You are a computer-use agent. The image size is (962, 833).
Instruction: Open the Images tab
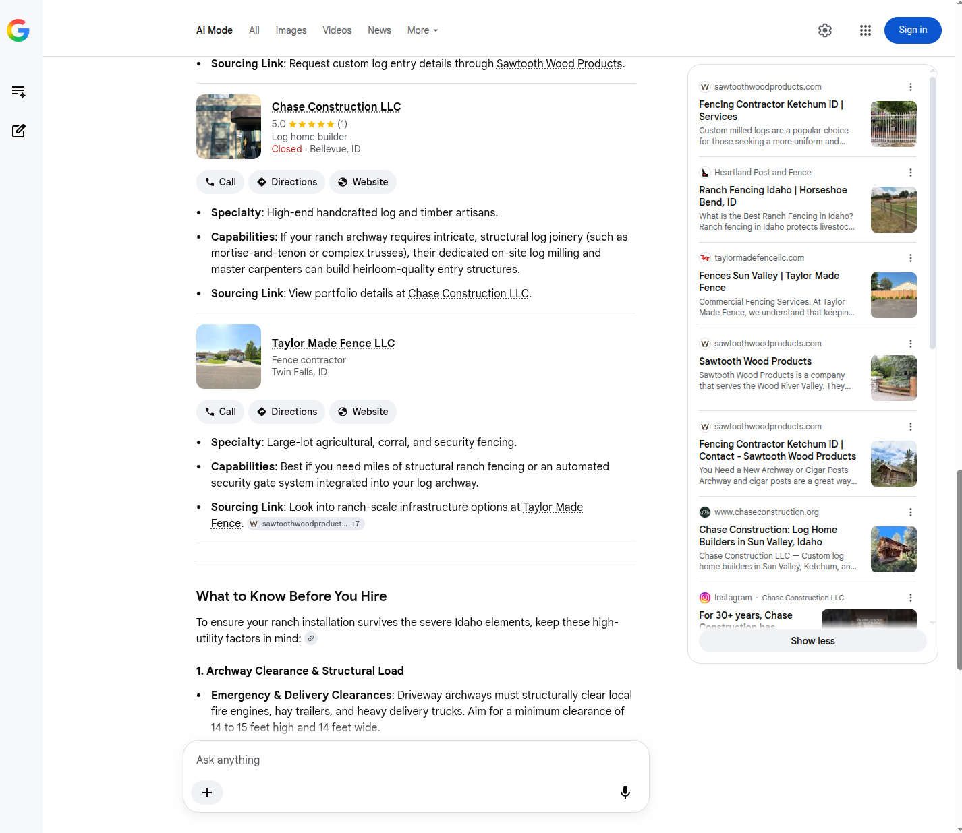point(291,30)
